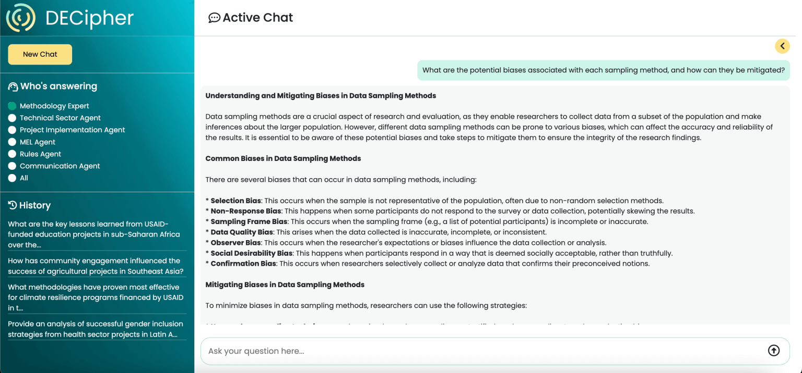Click the send arrow icon
The height and width of the screenshot is (373, 802).
774,351
